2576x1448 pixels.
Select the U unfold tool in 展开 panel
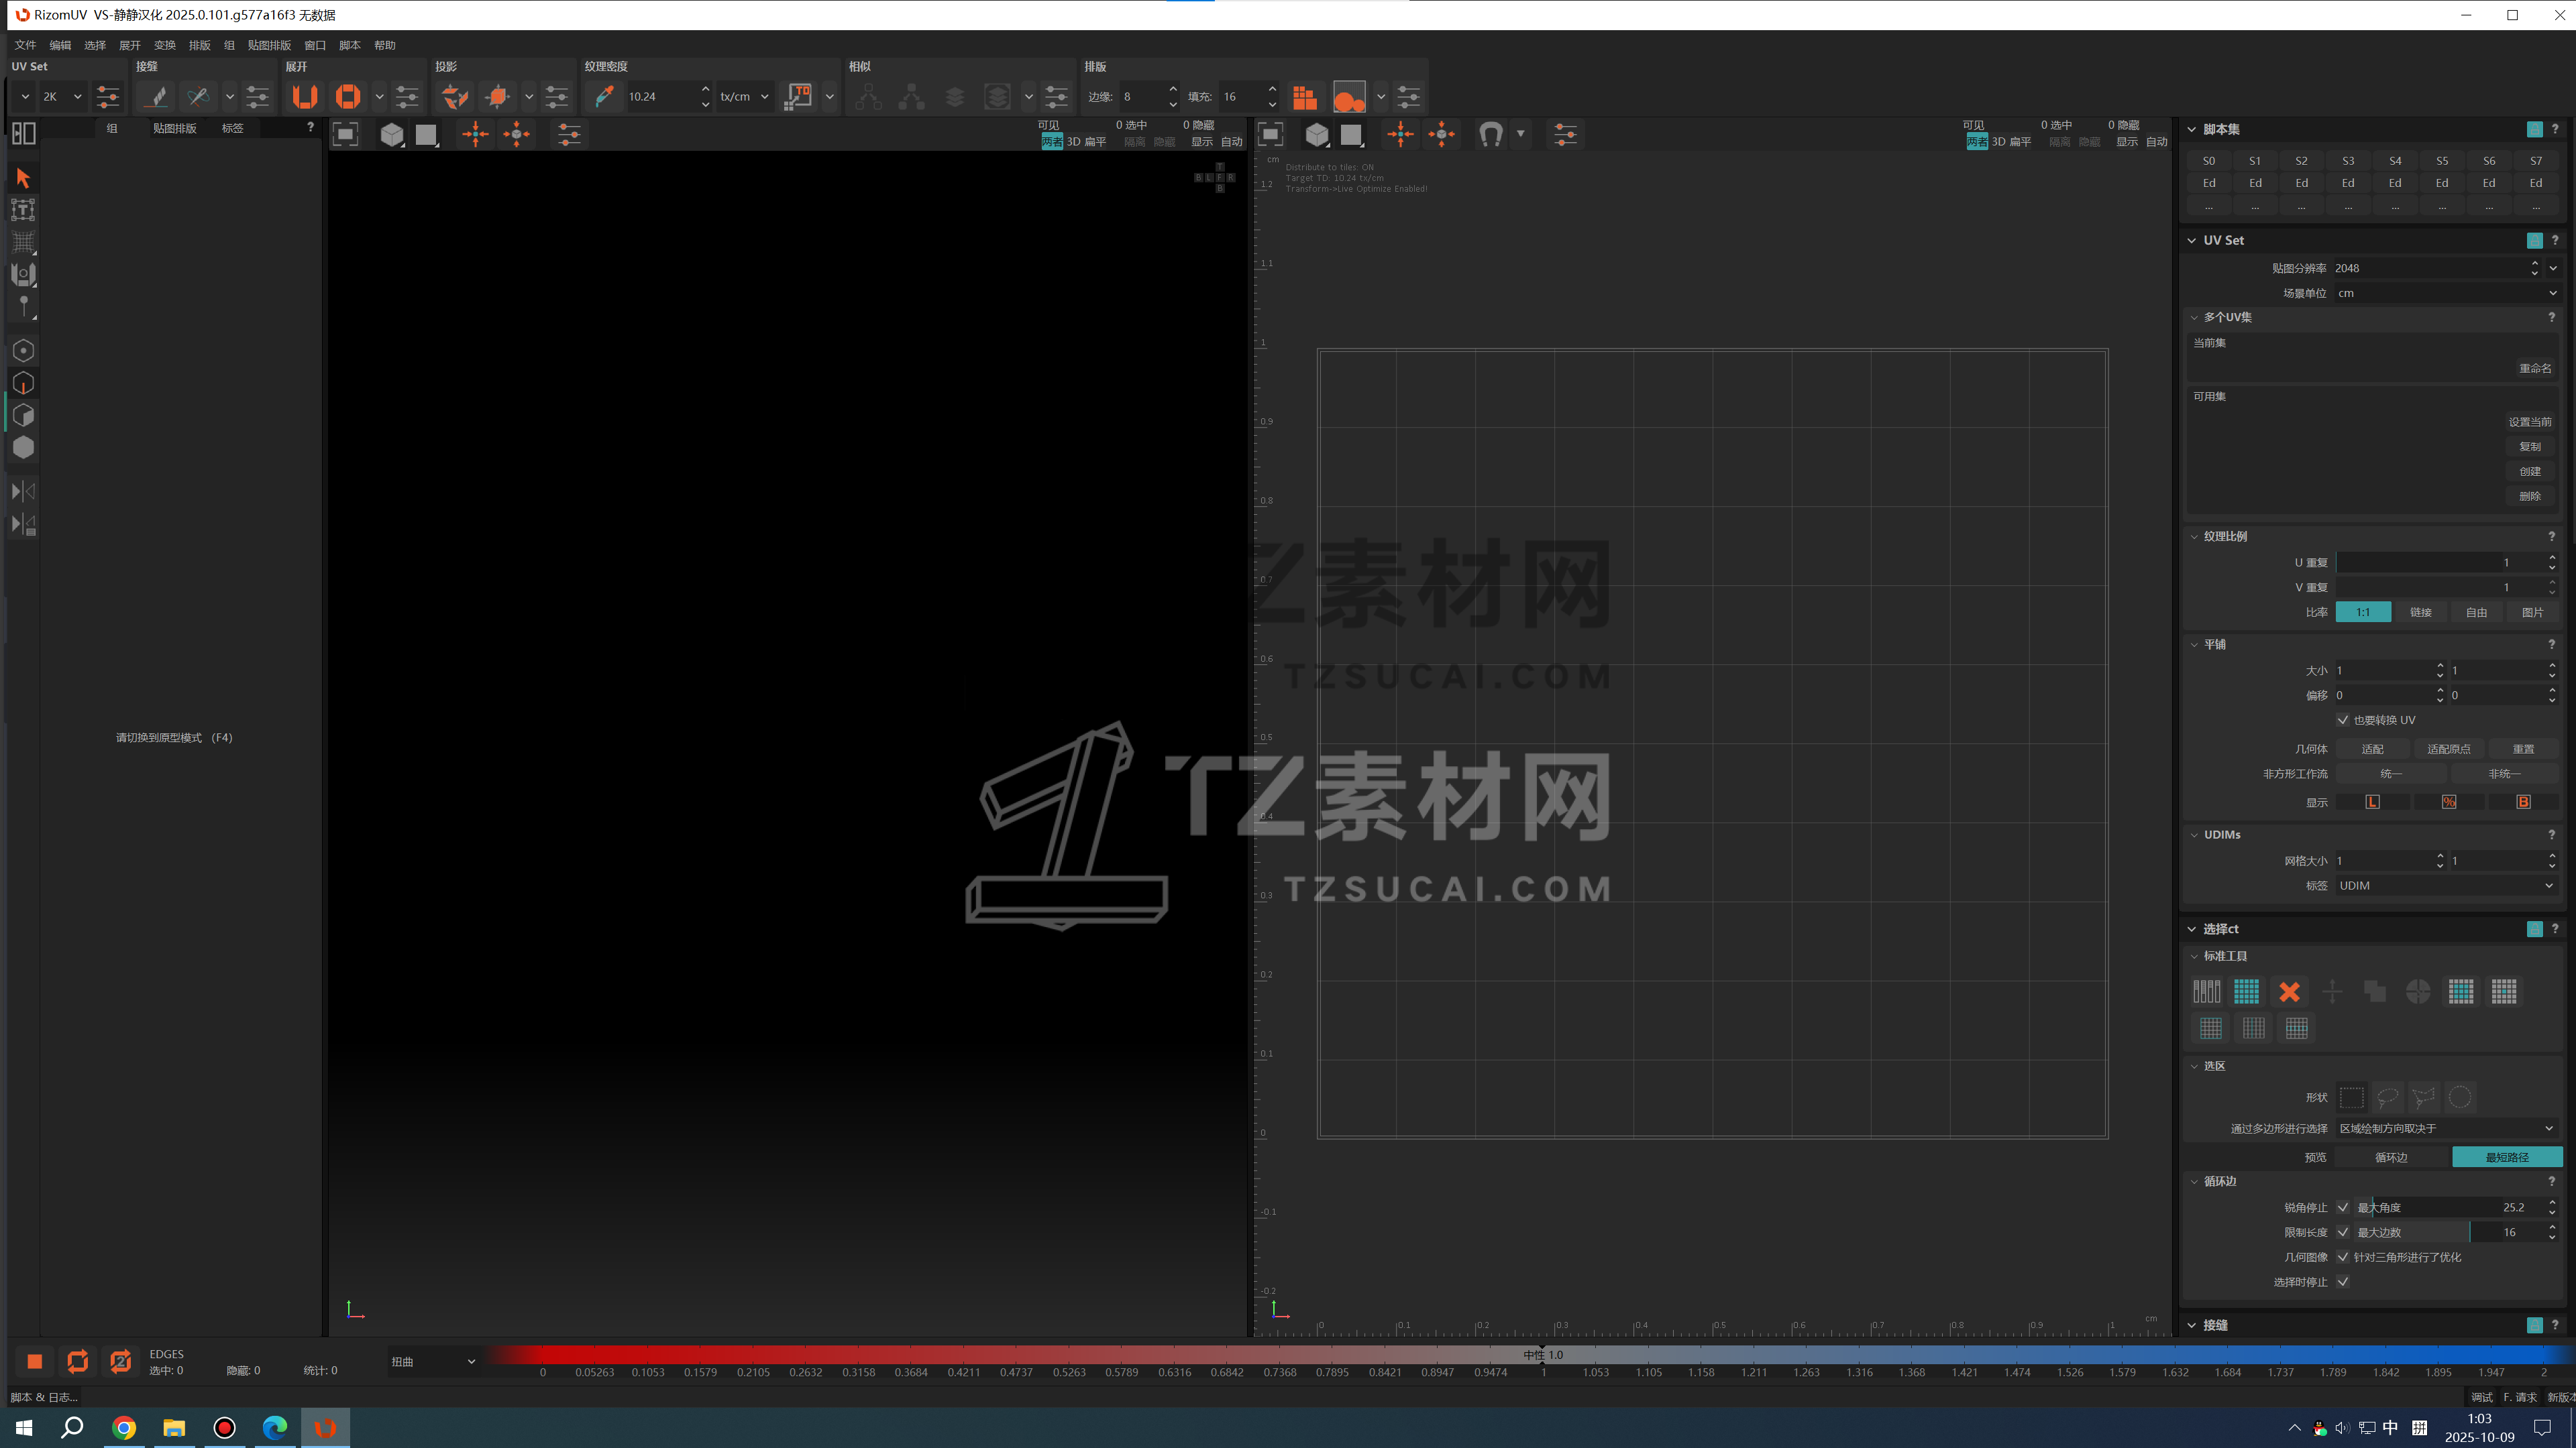305,96
